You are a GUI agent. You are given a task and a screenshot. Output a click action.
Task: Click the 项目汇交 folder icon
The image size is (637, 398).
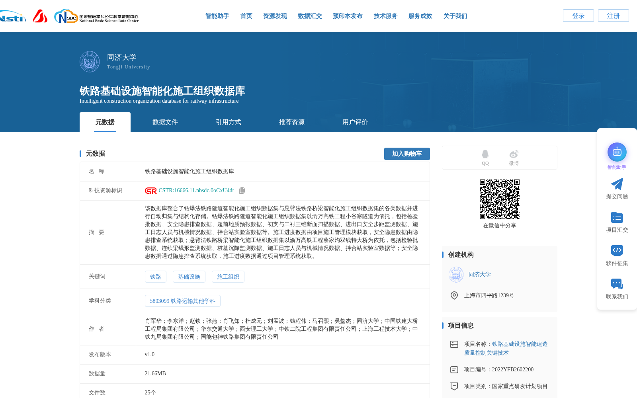coord(617,217)
